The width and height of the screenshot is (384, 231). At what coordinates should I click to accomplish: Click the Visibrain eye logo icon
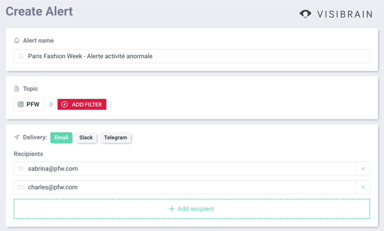tap(305, 14)
